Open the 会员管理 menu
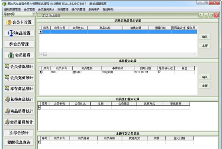The image size is (222, 149). 29,10
